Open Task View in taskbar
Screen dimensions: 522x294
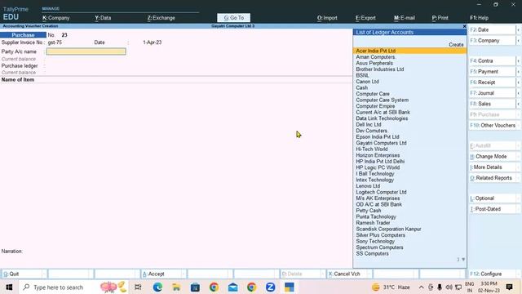click(x=138, y=287)
